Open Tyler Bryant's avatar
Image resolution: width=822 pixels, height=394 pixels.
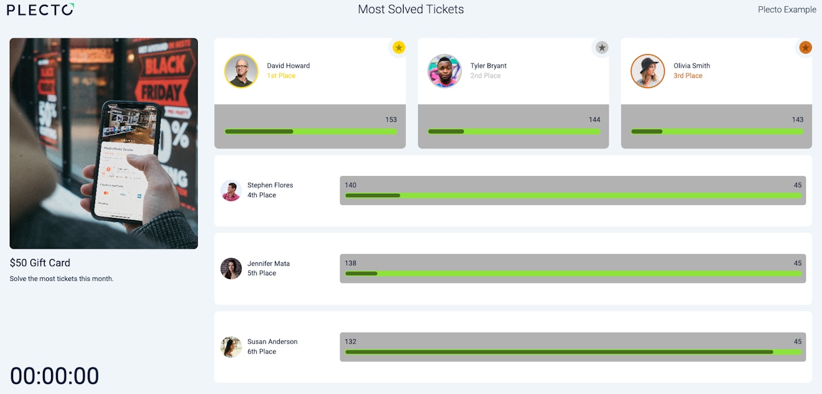coord(445,71)
